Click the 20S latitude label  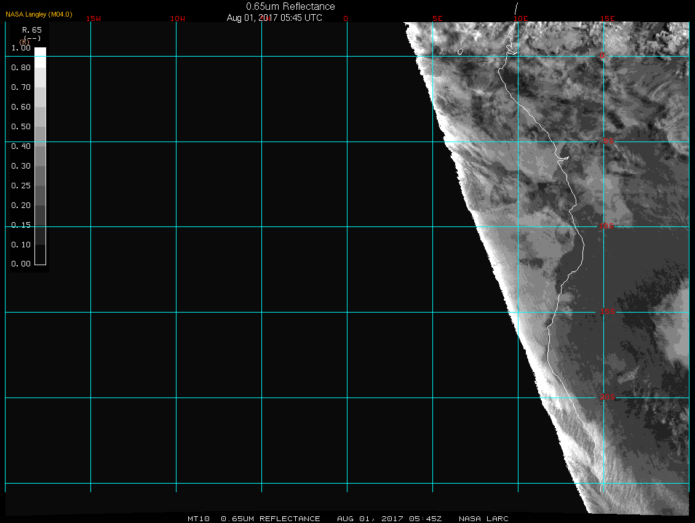[607, 398]
